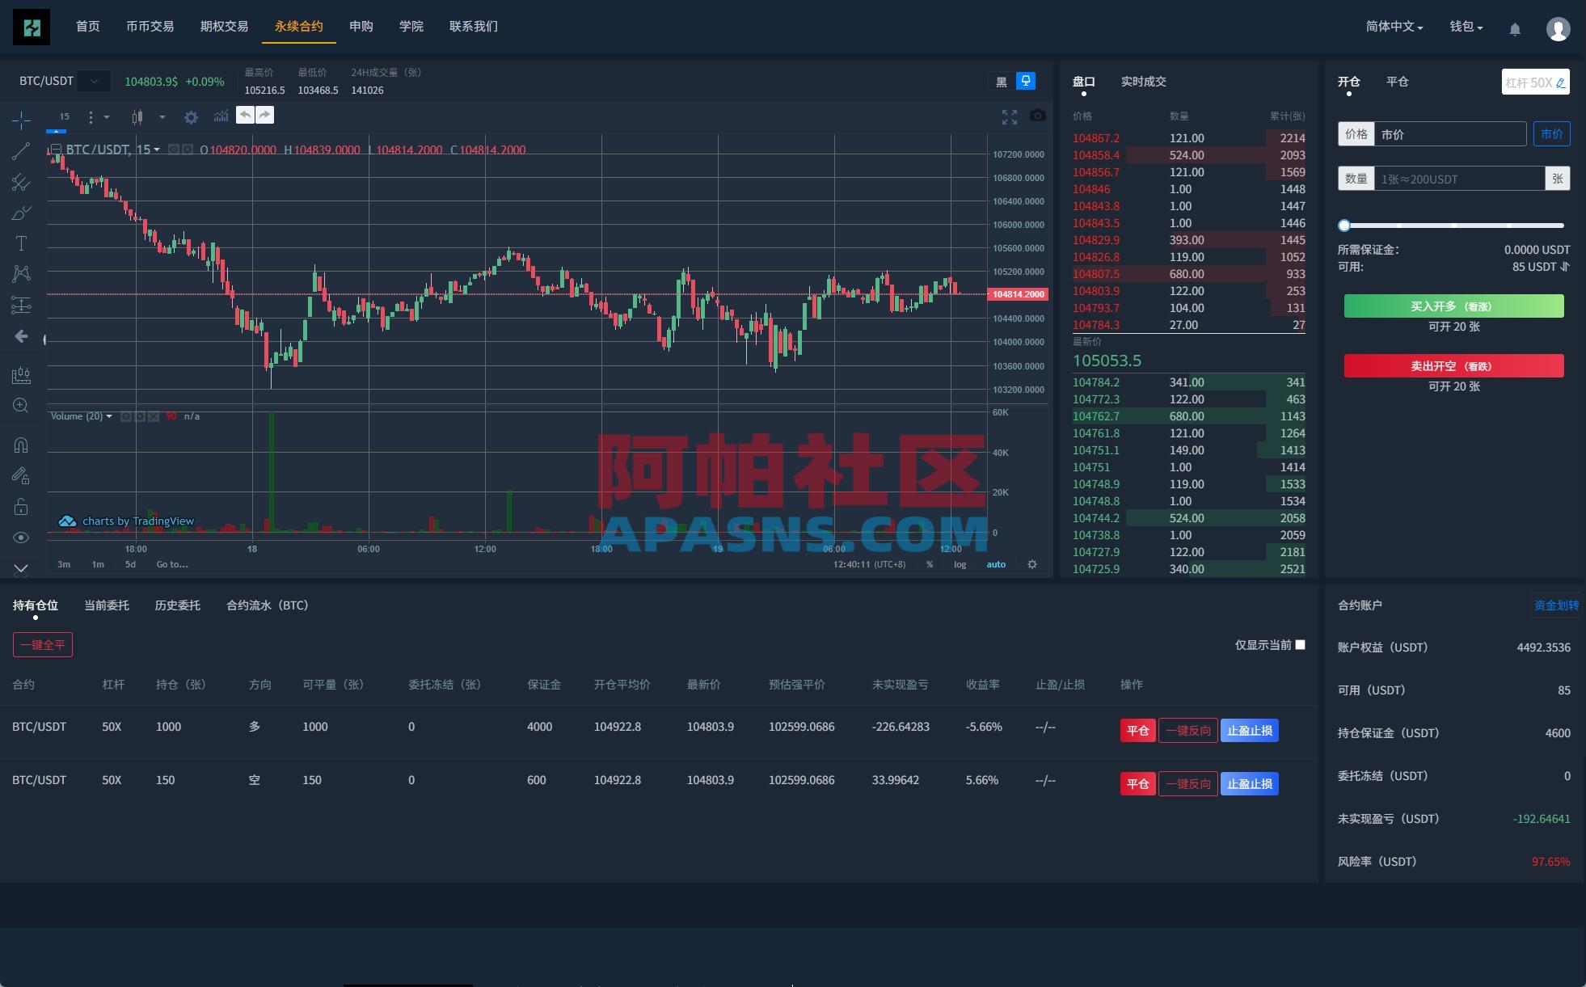Toggle hide-all-drawings eye icon
Viewport: 1586px width, 987px height.
point(21,536)
